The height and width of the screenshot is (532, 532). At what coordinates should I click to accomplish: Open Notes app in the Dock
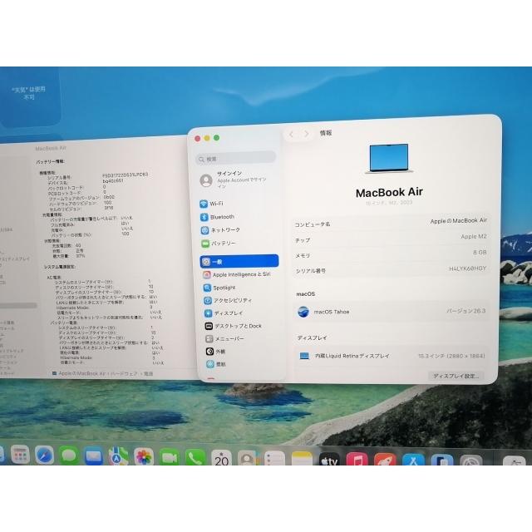(302, 459)
